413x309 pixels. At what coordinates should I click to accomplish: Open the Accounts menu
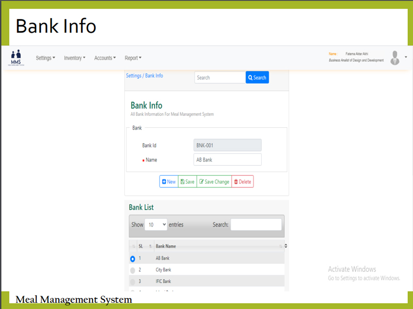105,58
